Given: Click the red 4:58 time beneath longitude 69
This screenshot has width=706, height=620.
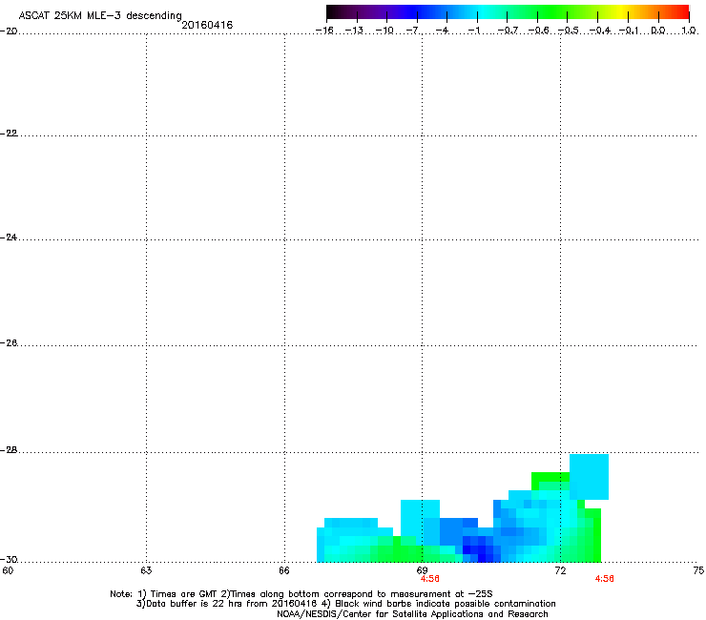Looking at the screenshot, I should tap(429, 579).
